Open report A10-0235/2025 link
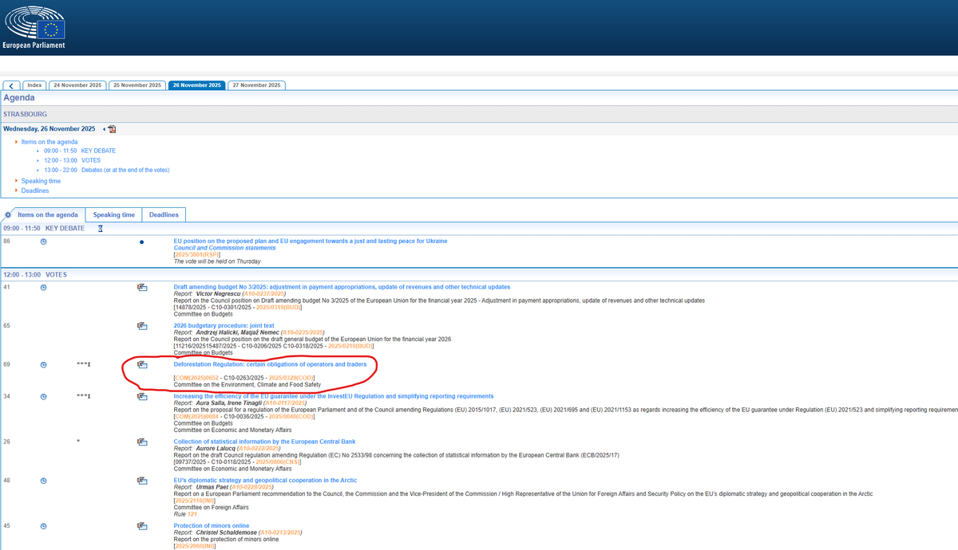The width and height of the screenshot is (958, 550). (304, 332)
